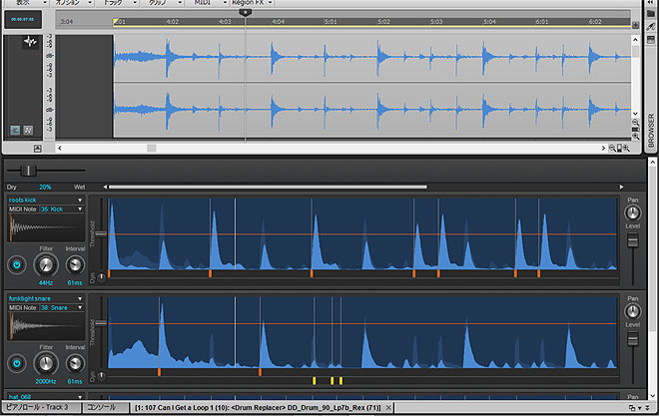Click the right small button under the track icon
Screen dimensions: 659x416
28,130
